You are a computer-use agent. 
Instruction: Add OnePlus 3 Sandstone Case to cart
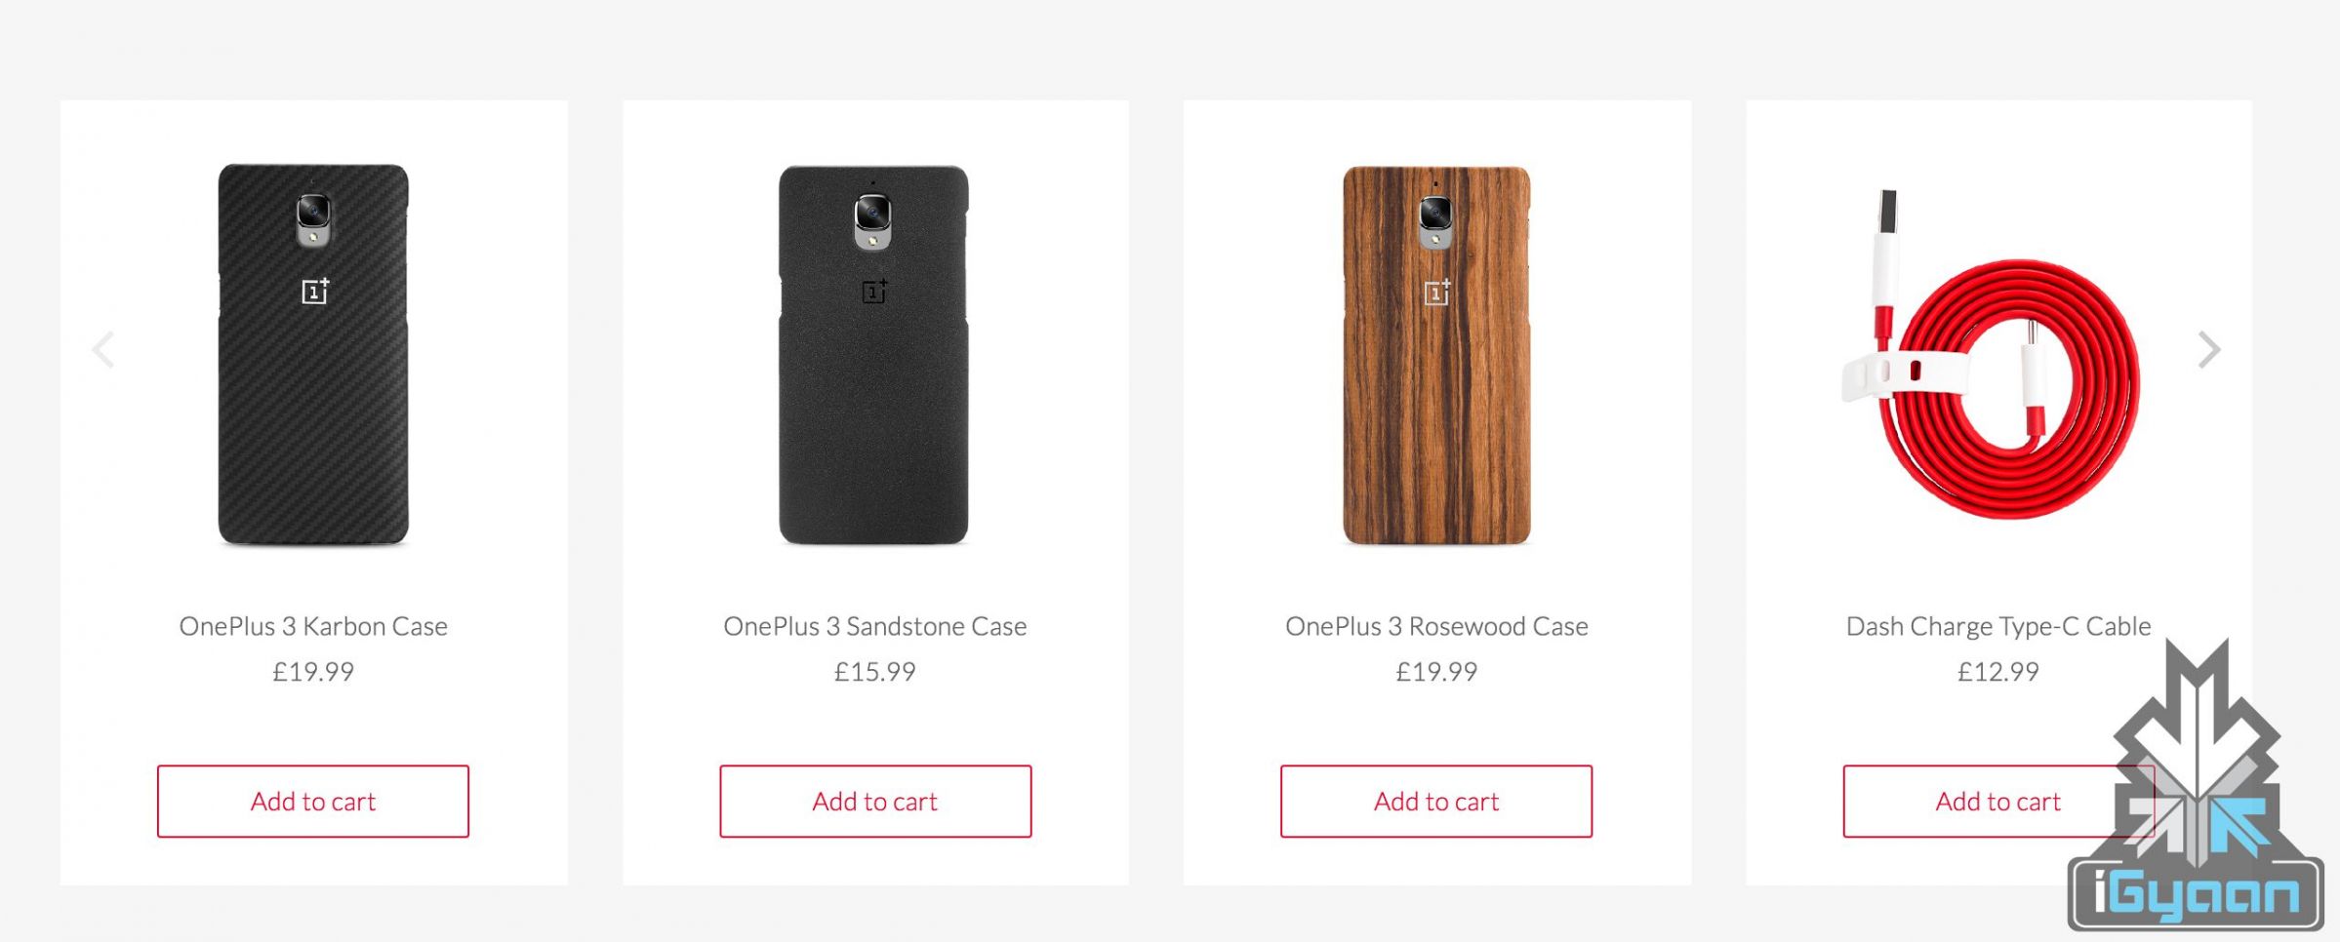click(875, 801)
